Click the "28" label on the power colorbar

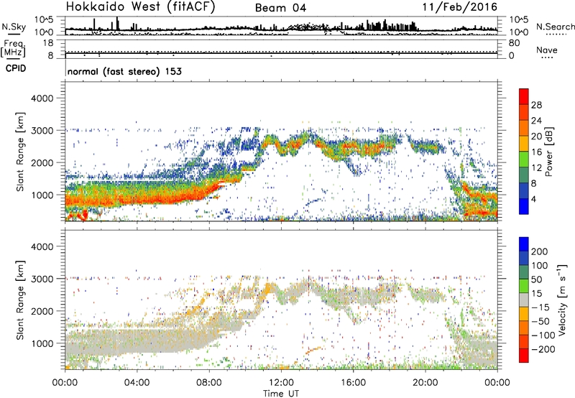coord(536,105)
